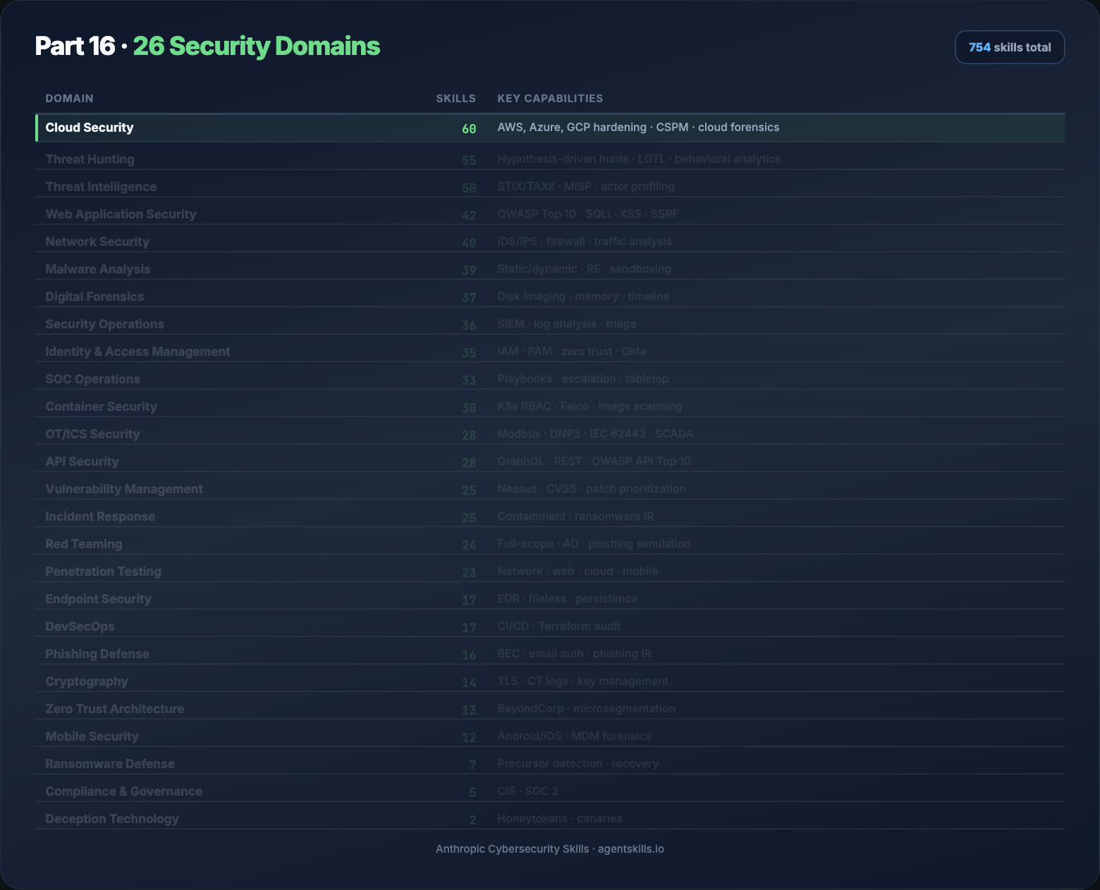Viewport: 1100px width, 890px height.
Task: Click the 40 skills count value
Action: coord(469,243)
